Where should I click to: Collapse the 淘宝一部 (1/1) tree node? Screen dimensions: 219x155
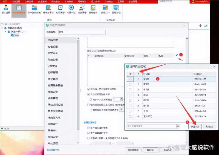tap(5, 31)
